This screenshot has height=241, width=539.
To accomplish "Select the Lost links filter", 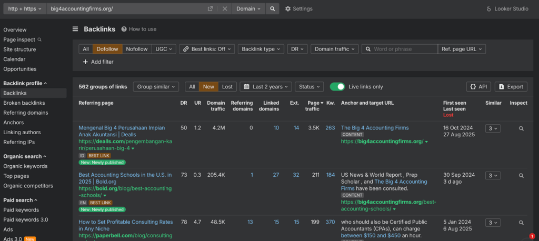I will point(227,86).
